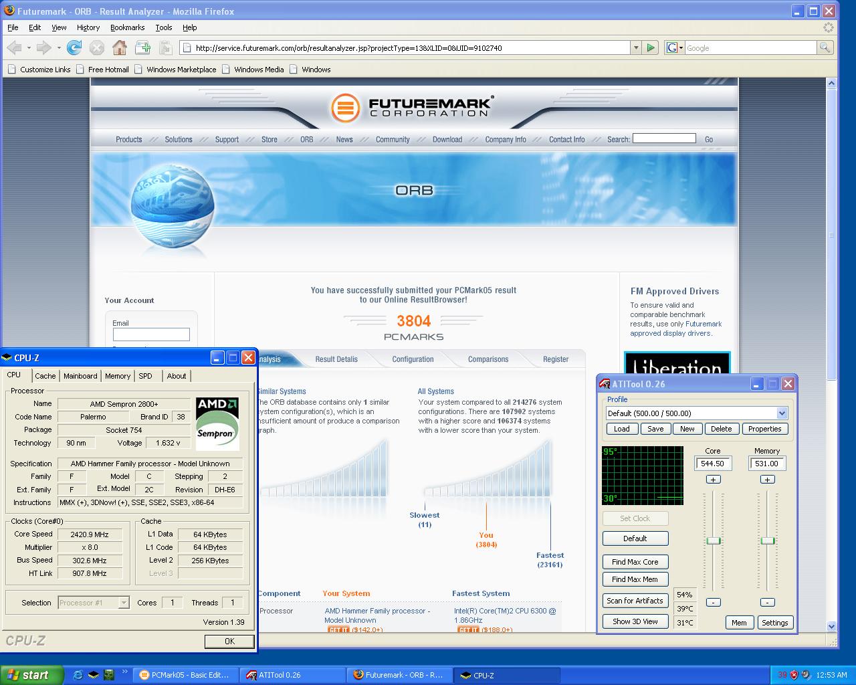Open the Configuration tab on ORB page
The image size is (856, 685).
coord(413,359)
